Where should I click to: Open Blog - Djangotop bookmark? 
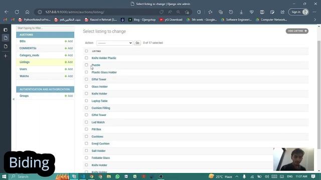(x=142, y=20)
